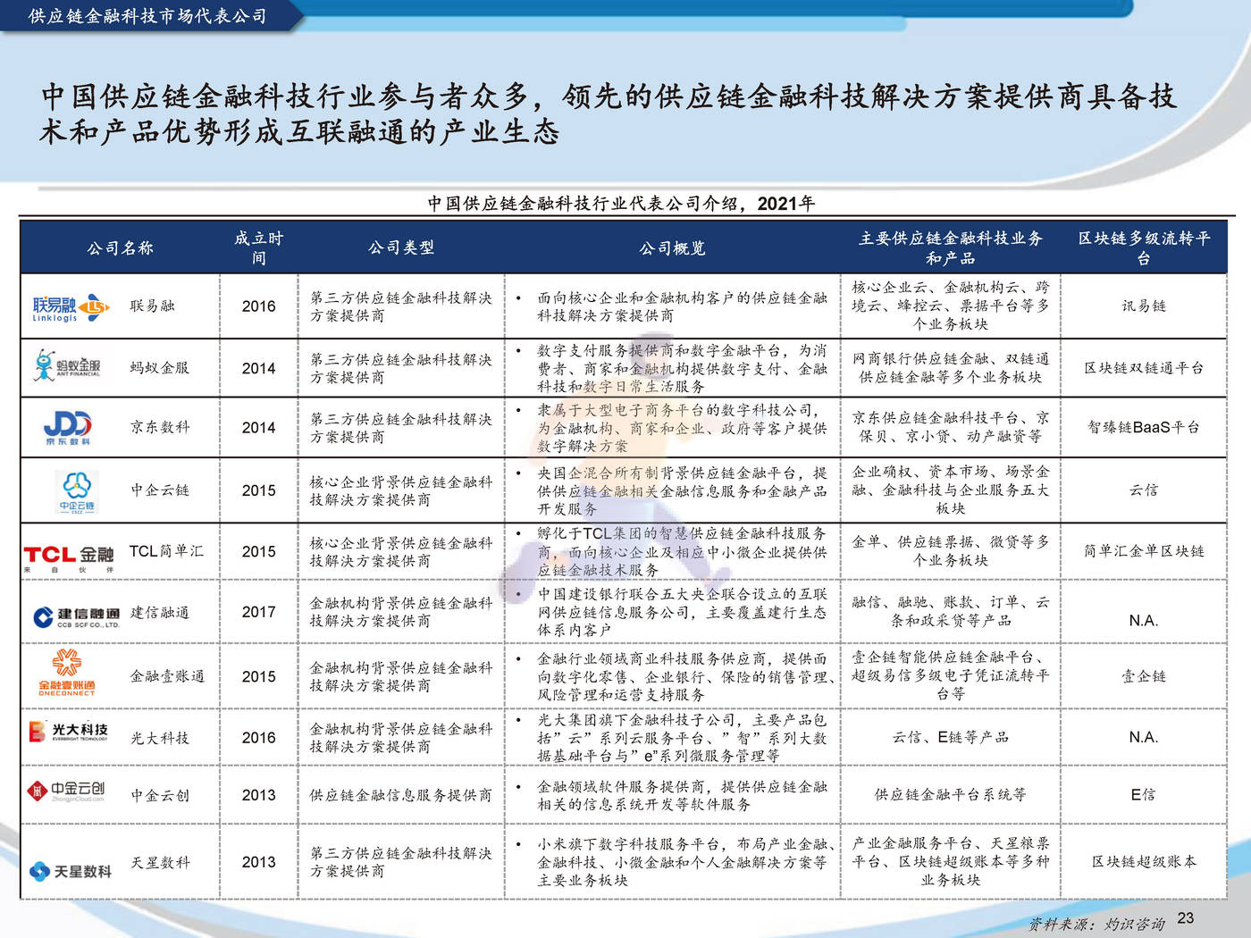The width and height of the screenshot is (1251, 938).
Task: Click the 区块链多级流转平台 column header
Action: (x=1144, y=247)
